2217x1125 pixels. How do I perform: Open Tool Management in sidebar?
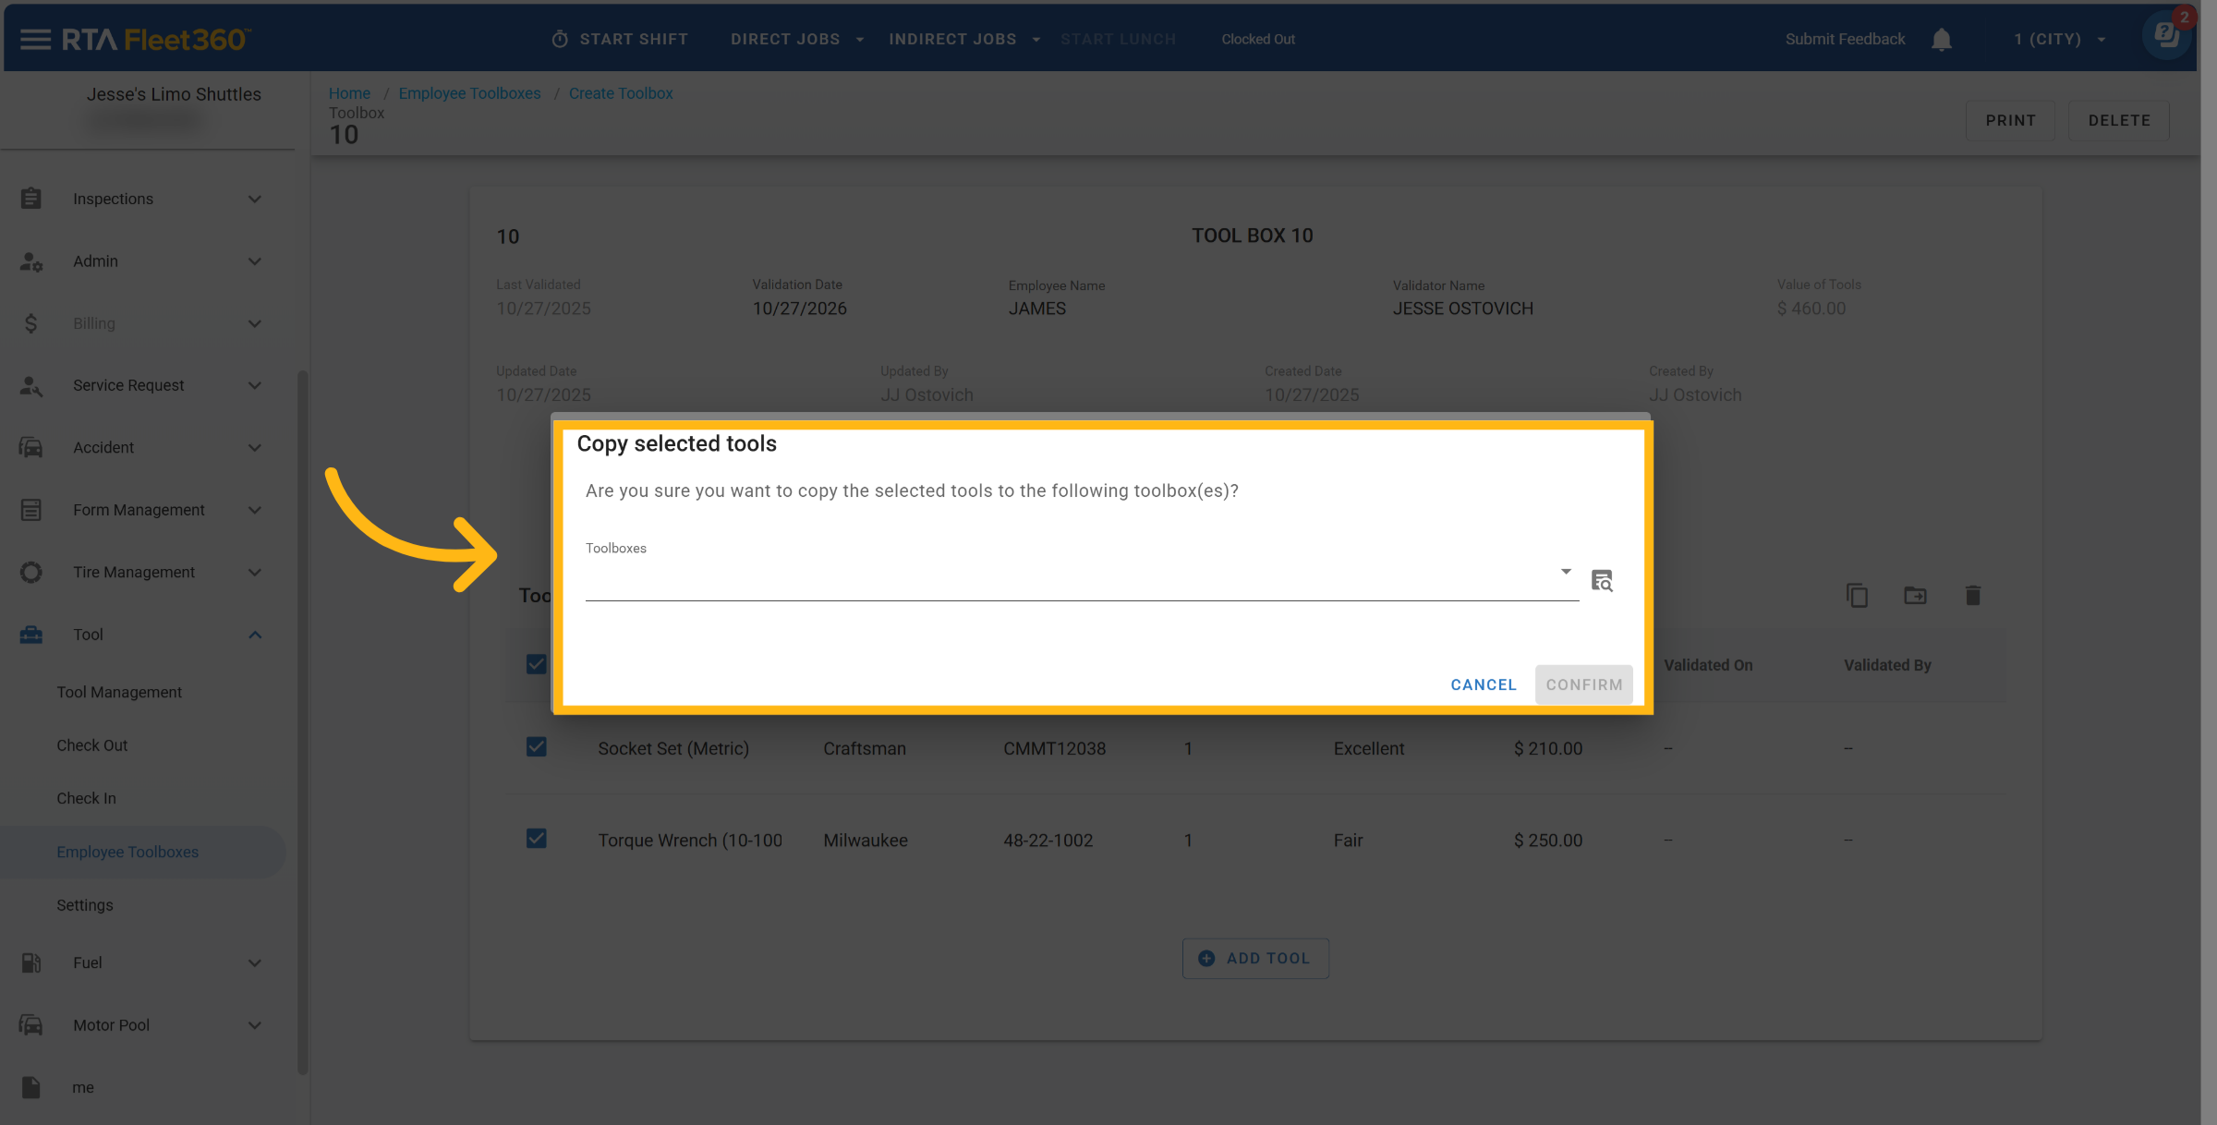[x=119, y=692]
